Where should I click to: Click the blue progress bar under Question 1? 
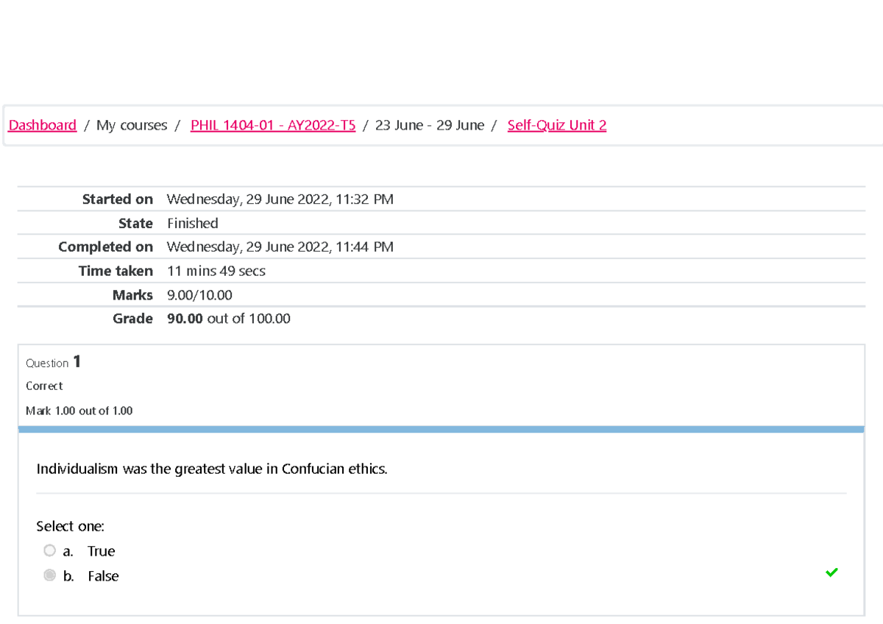(x=441, y=427)
